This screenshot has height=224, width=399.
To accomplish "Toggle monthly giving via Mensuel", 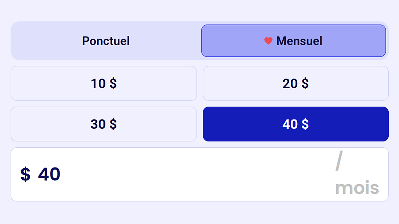I will pos(294,40).
